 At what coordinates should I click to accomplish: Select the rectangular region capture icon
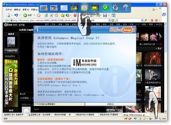(74, 8)
